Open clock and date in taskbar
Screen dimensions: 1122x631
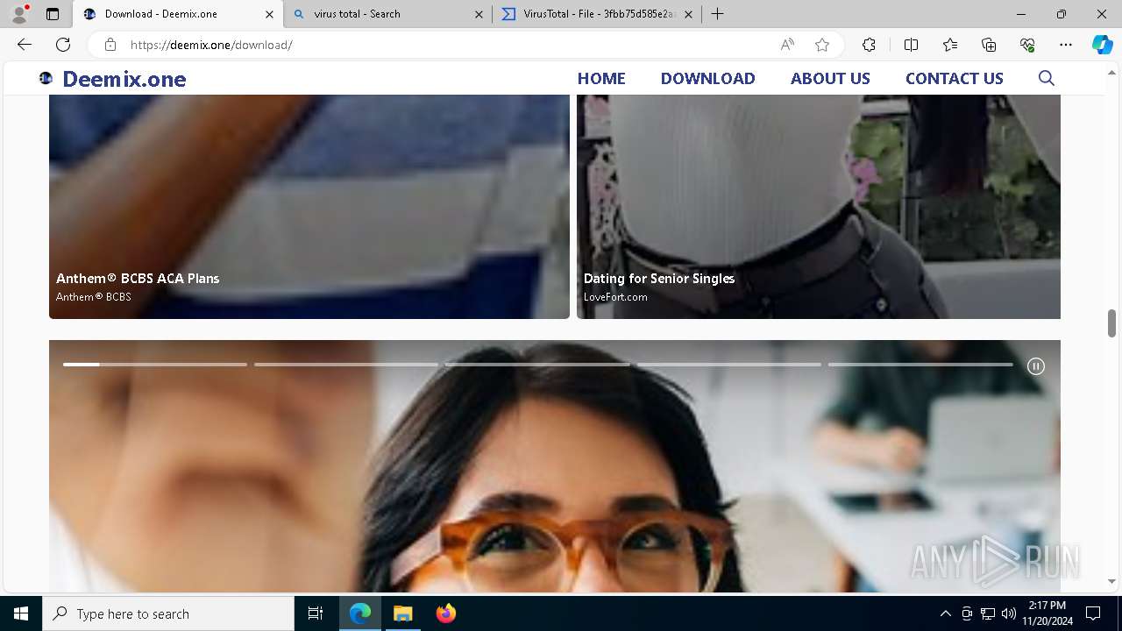(1047, 613)
